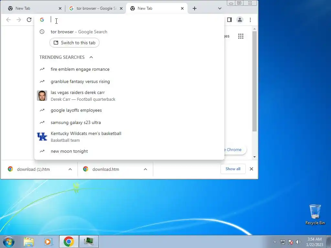Select granblue fantasy versus rising suggestion
The width and height of the screenshot is (331, 248).
point(129,81)
